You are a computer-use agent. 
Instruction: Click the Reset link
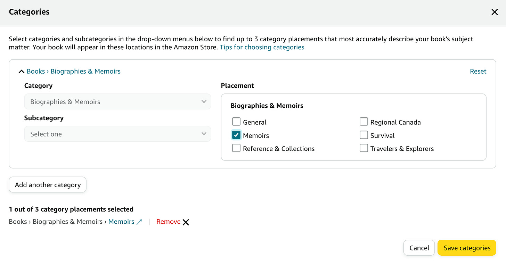478,71
